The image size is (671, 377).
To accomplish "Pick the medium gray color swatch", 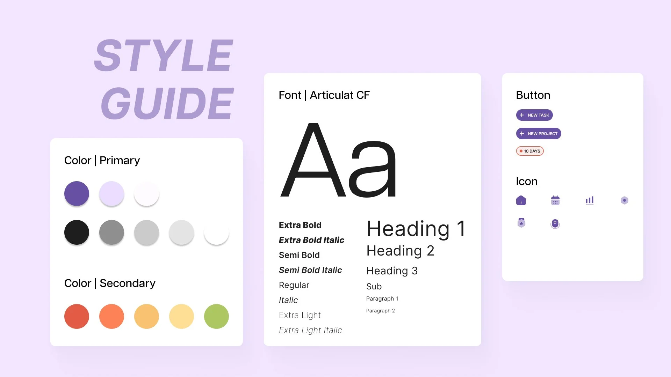I will [111, 232].
